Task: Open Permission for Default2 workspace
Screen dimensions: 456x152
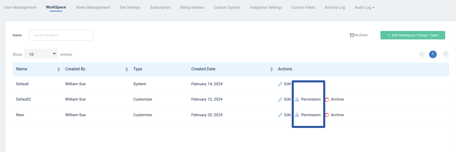Action: [x=311, y=99]
